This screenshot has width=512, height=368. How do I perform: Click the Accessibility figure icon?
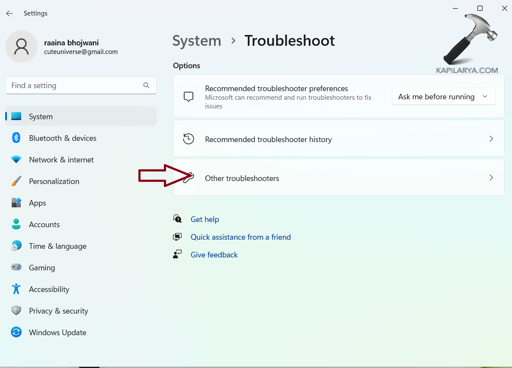click(x=16, y=289)
